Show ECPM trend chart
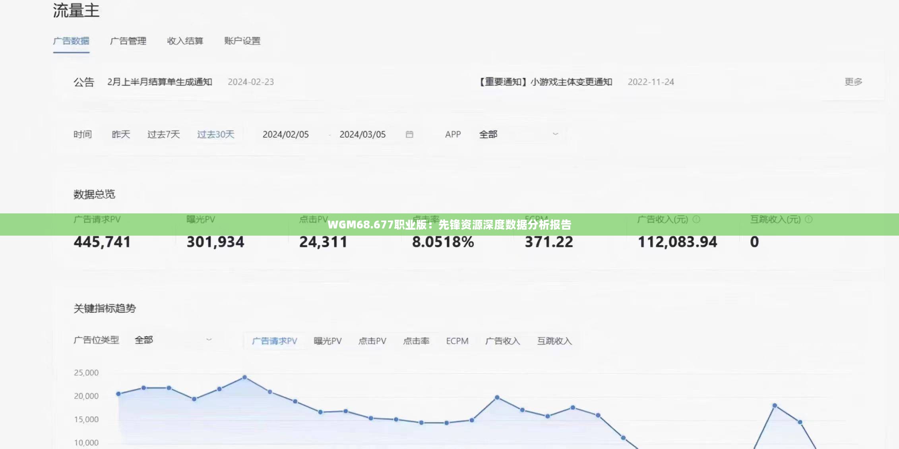Image resolution: width=899 pixels, height=449 pixels. pyautogui.click(x=457, y=341)
